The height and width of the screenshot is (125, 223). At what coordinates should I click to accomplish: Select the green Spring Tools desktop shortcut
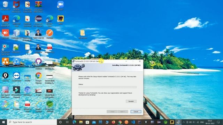[x=49, y=106]
